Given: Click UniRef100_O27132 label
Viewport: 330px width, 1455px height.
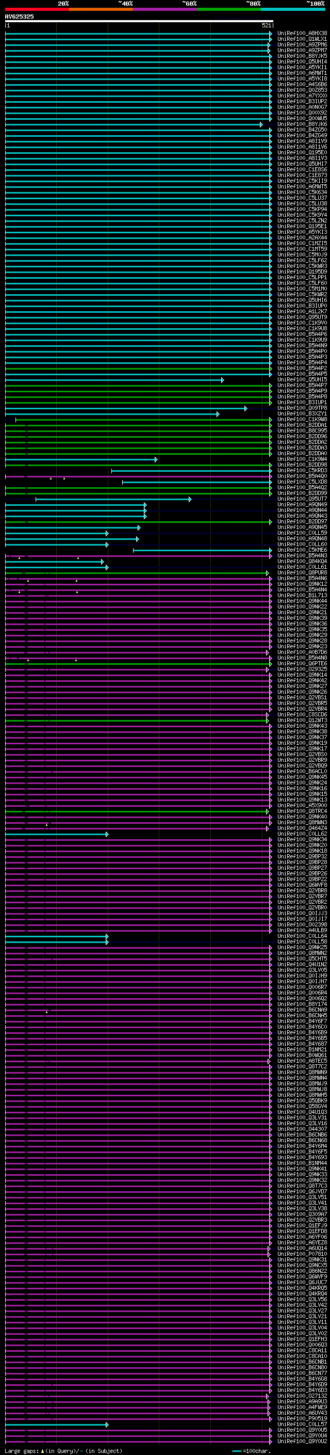Looking at the screenshot, I should 302,1396.
